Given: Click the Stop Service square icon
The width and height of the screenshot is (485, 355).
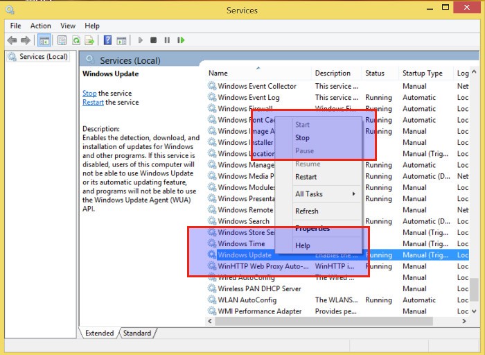Looking at the screenshot, I should [153, 40].
